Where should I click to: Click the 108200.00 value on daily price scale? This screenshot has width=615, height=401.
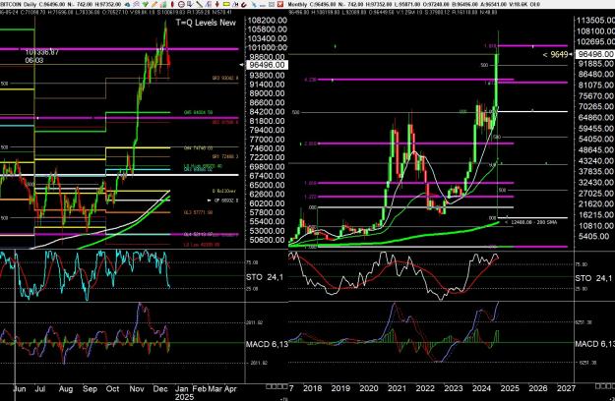point(267,21)
